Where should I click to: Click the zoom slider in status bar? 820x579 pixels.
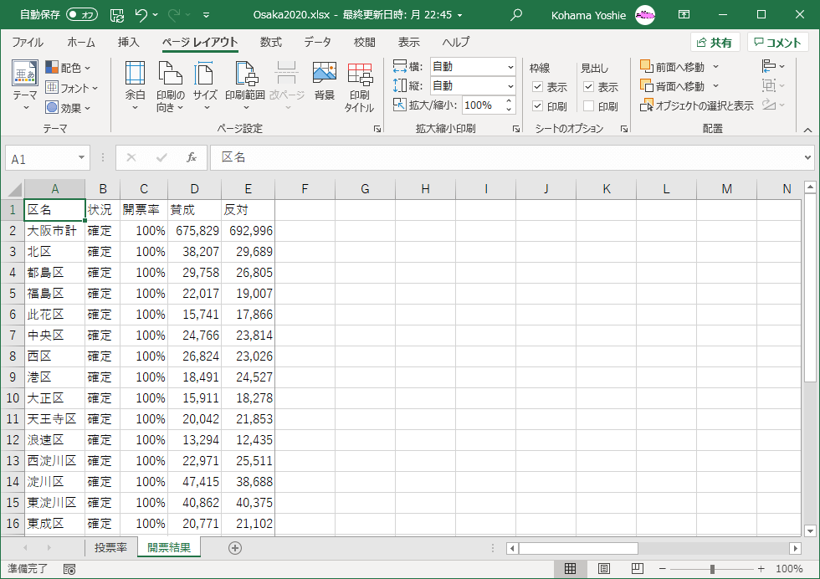pos(712,569)
